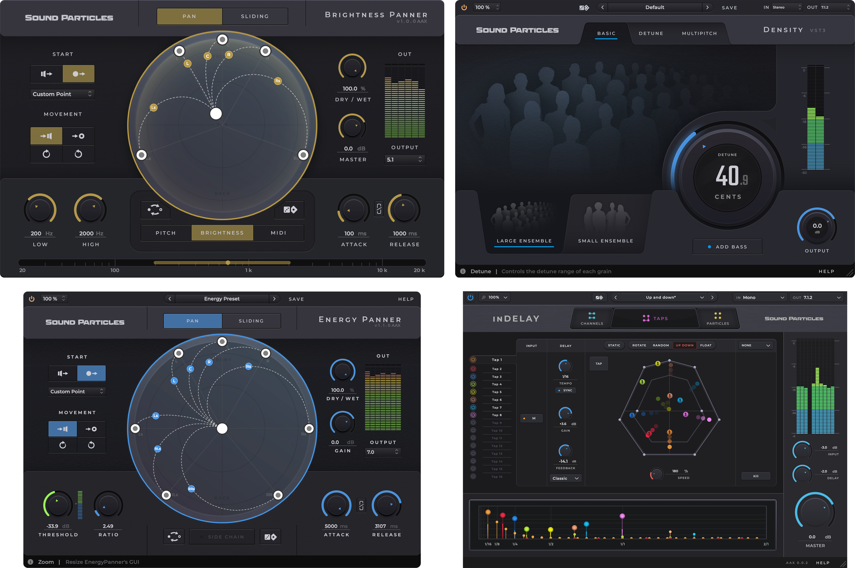The height and width of the screenshot is (568, 855).
Task: Enable Add Bass in Density
Action: tap(727, 247)
